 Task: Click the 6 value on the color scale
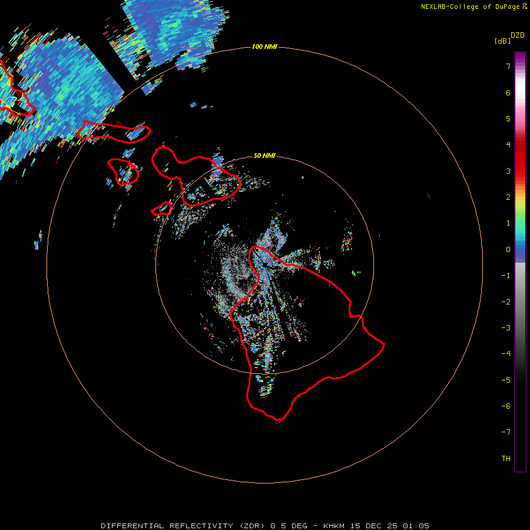pyautogui.click(x=508, y=92)
